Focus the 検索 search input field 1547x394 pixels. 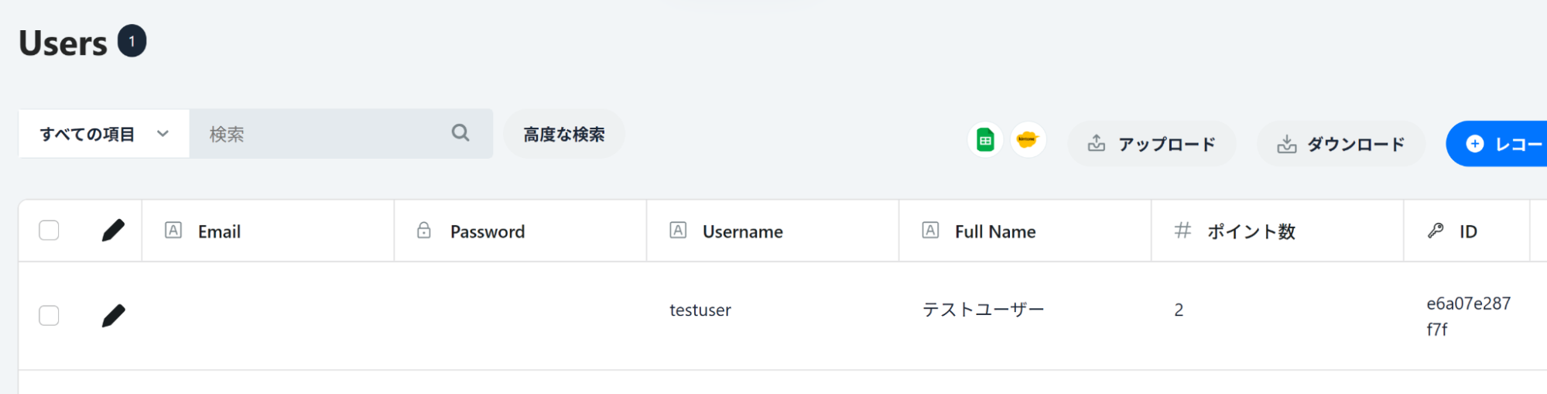click(321, 134)
